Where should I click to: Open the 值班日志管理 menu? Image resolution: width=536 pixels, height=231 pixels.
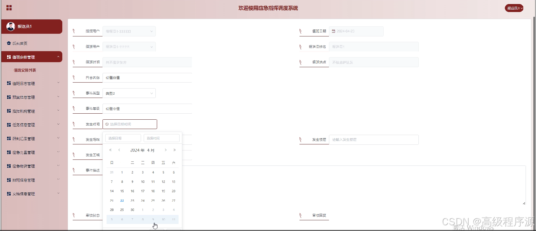click(32, 83)
